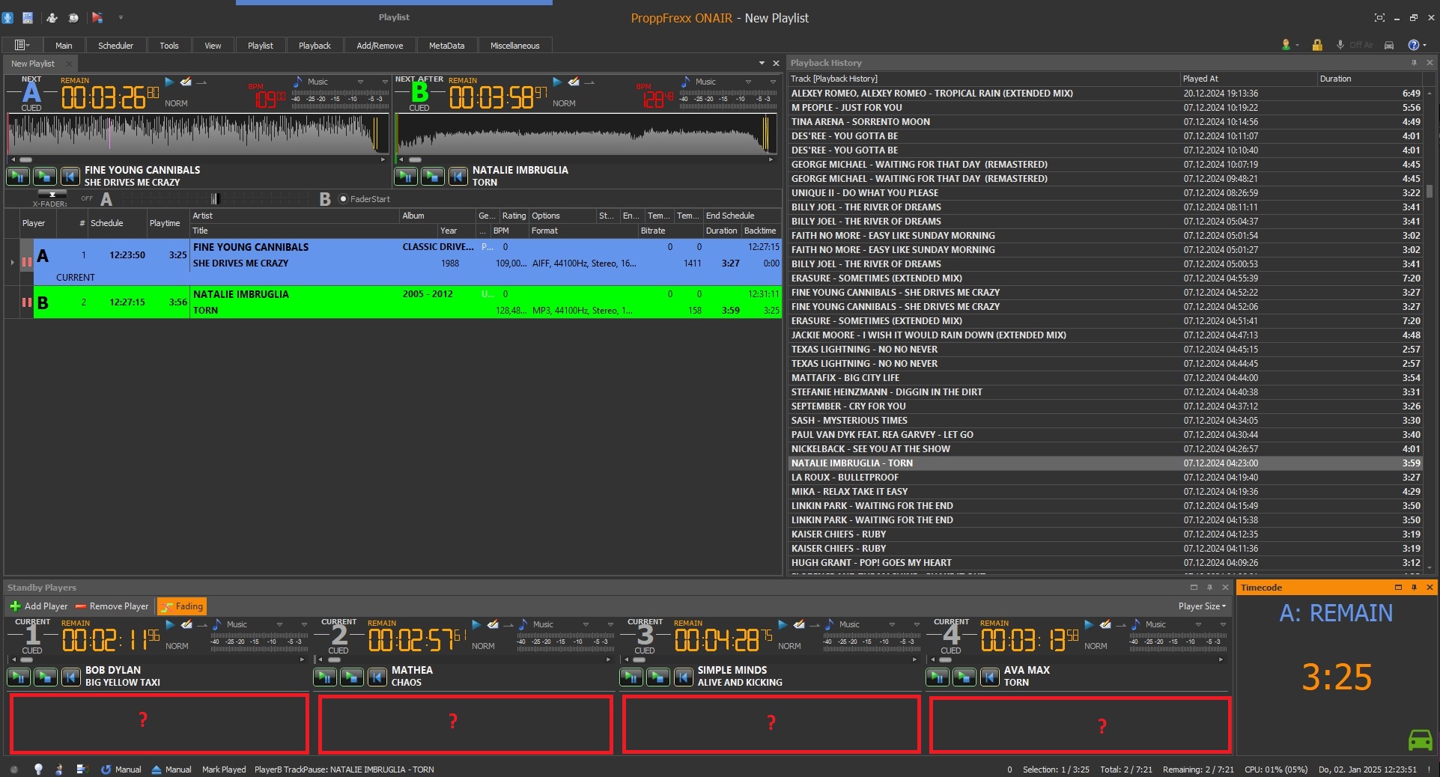The height and width of the screenshot is (777, 1440).
Task: Toggle the Fading button in Standby Players
Action: [x=181, y=606]
